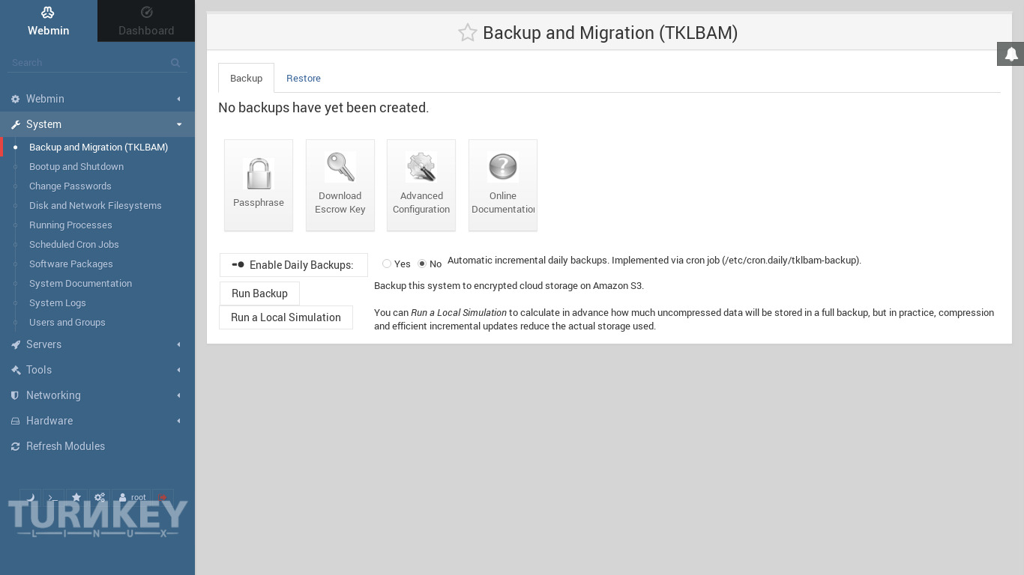Favorite this page with the title star
The image size is (1024, 575).
pyautogui.click(x=467, y=33)
